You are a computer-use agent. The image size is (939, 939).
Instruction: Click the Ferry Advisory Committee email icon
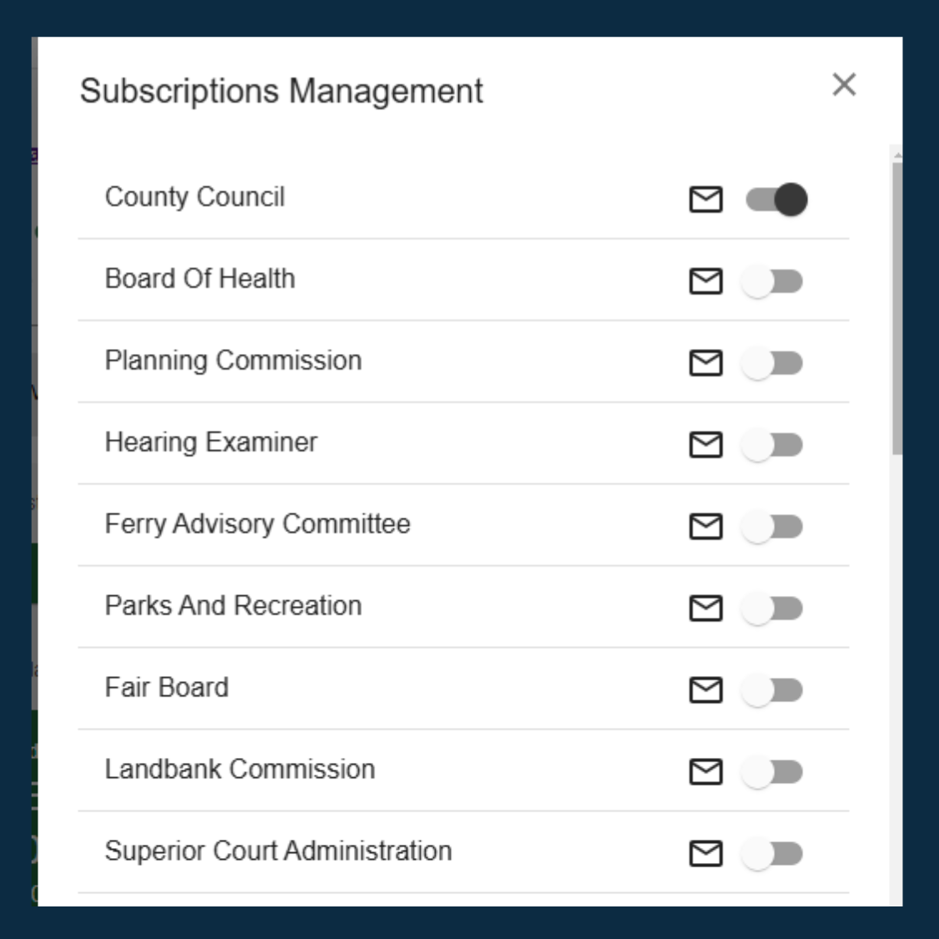[x=705, y=525]
